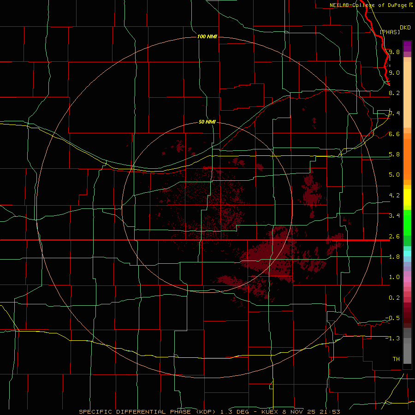Click the 5.8 value on the scale
This screenshot has width=415, height=415.
(x=394, y=154)
